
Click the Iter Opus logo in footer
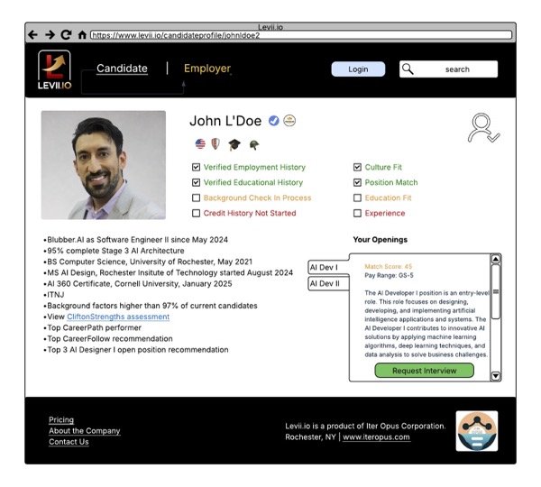pyautogui.click(x=477, y=431)
